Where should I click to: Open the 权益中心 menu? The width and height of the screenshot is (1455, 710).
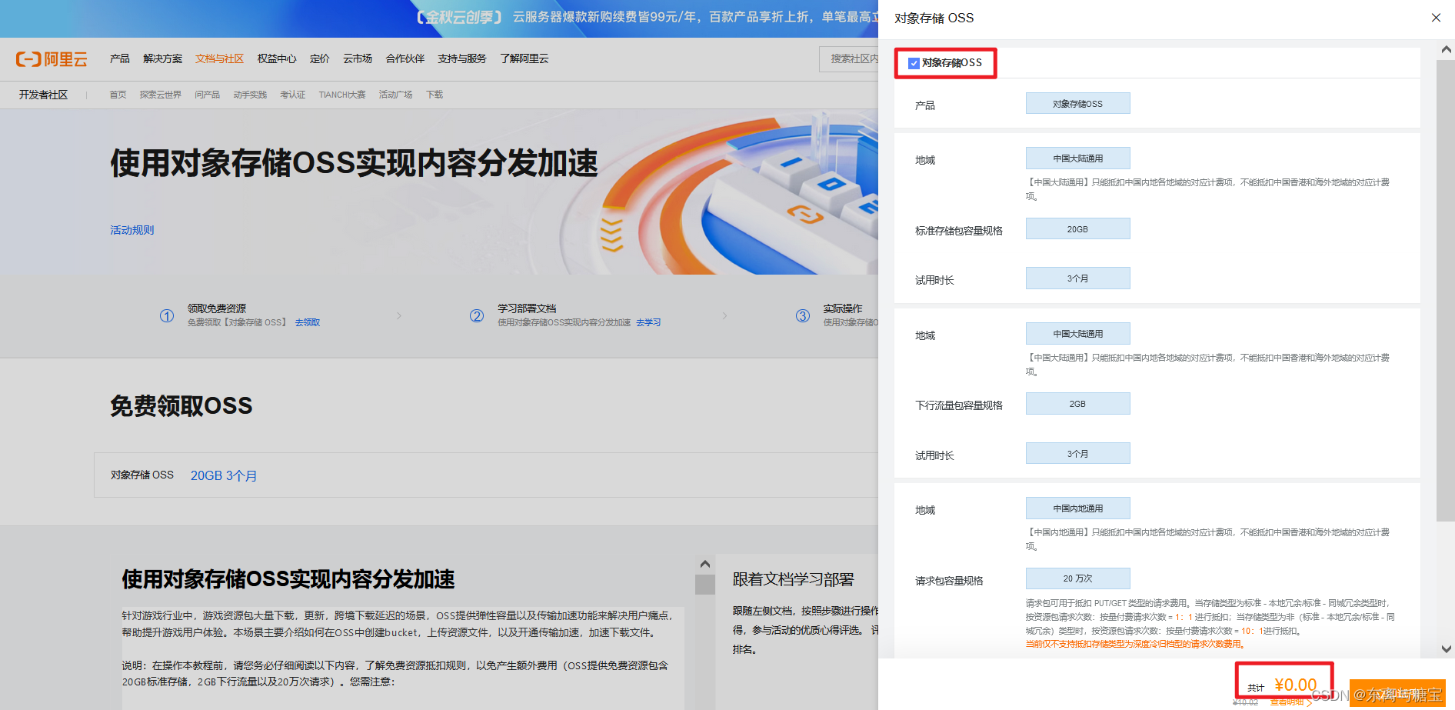(277, 58)
